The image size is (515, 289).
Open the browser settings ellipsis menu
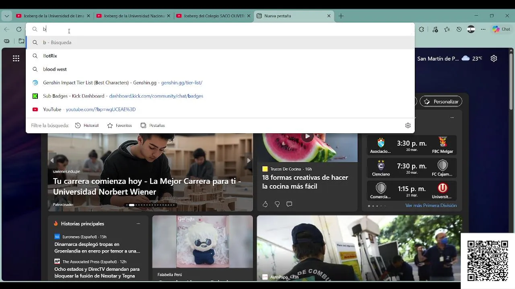(483, 29)
